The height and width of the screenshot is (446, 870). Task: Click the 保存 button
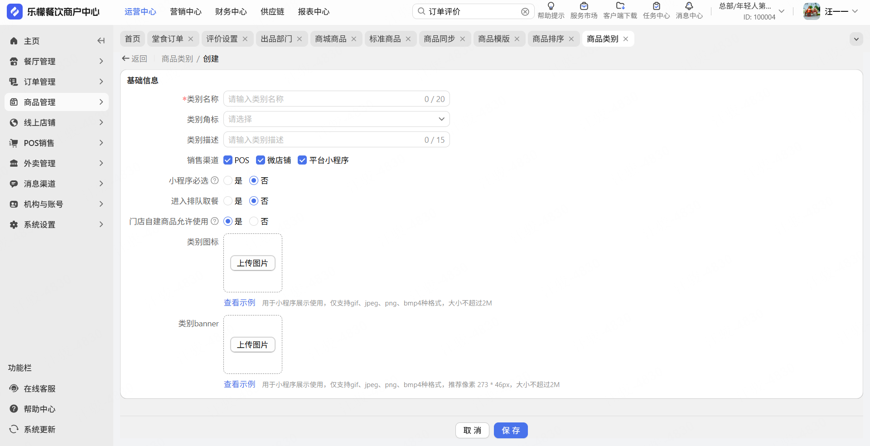[x=510, y=430]
